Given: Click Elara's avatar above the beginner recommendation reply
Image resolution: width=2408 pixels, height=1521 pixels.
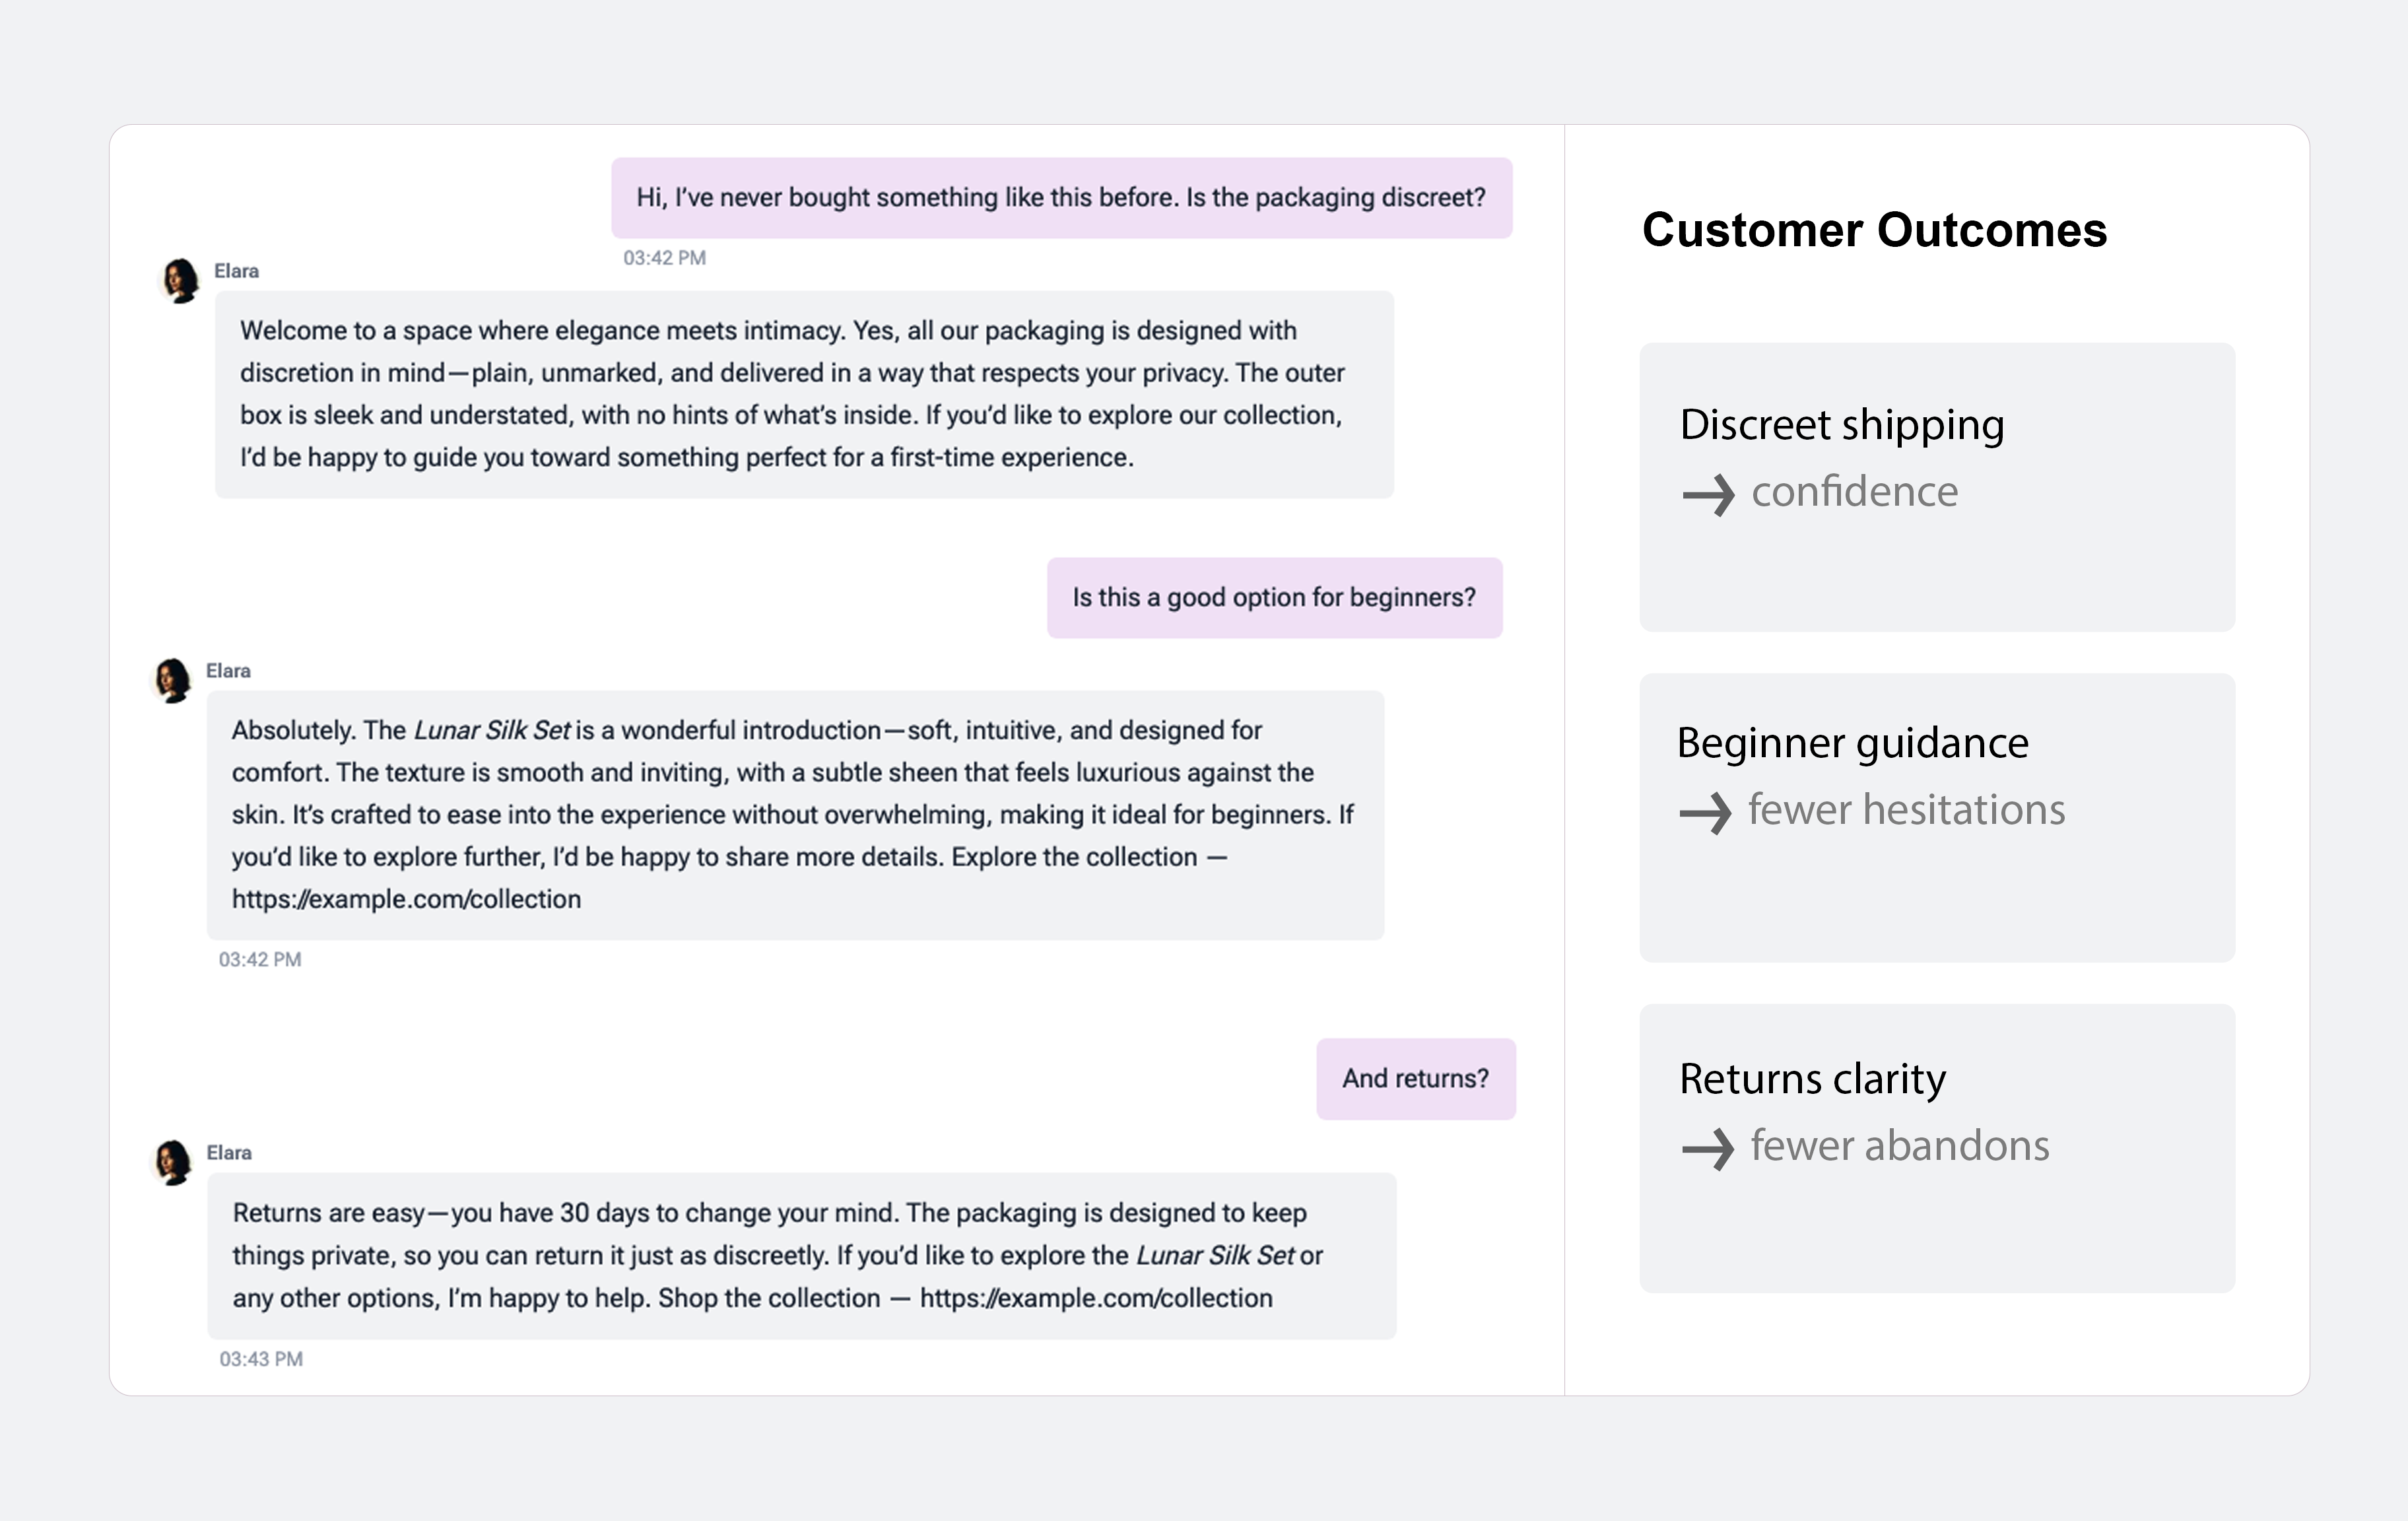Looking at the screenshot, I should (x=172, y=681).
